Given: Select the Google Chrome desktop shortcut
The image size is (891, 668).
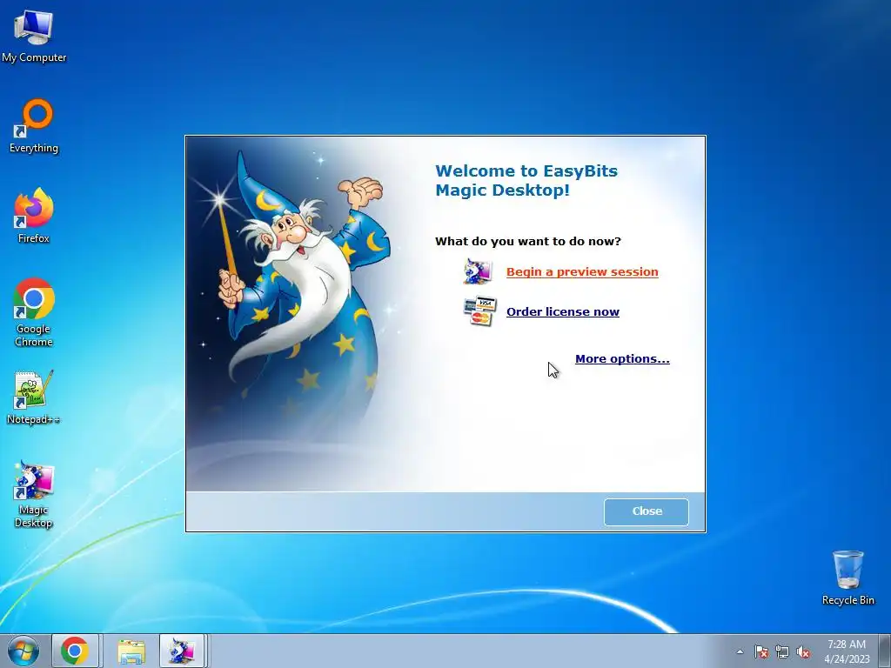Looking at the screenshot, I should point(34,312).
